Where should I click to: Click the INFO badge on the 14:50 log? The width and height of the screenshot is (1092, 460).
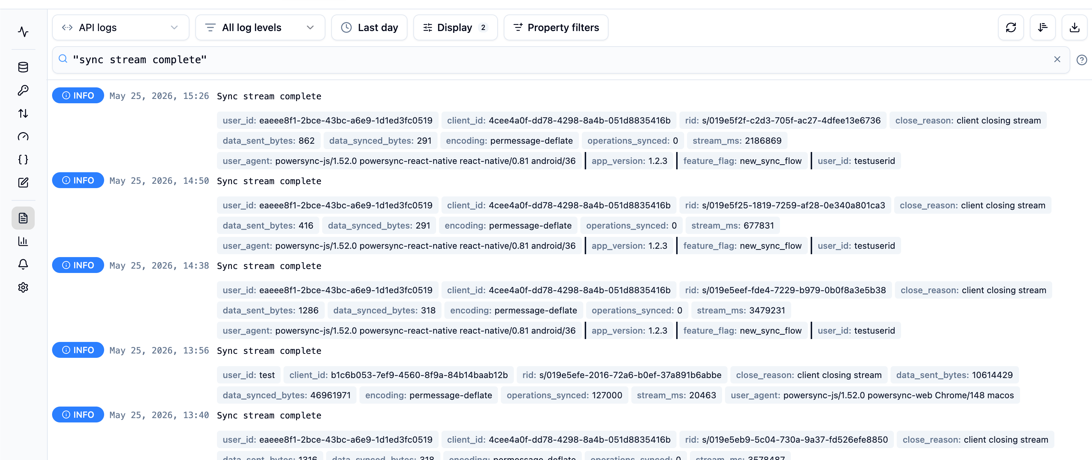pyautogui.click(x=78, y=180)
